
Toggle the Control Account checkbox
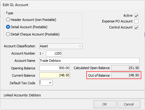[136, 28]
